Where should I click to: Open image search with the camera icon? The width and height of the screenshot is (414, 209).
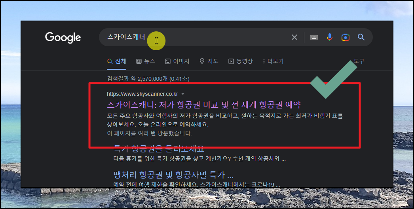[x=346, y=37]
